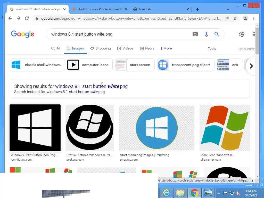Close the 'windows 8.1 start button wite png' tab
Screen dimensions: 264x198
pyautogui.click(x=64, y=9)
